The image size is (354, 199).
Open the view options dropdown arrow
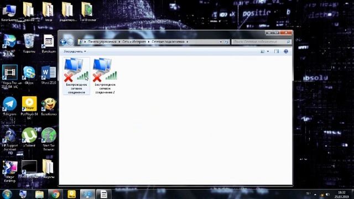point(268,51)
